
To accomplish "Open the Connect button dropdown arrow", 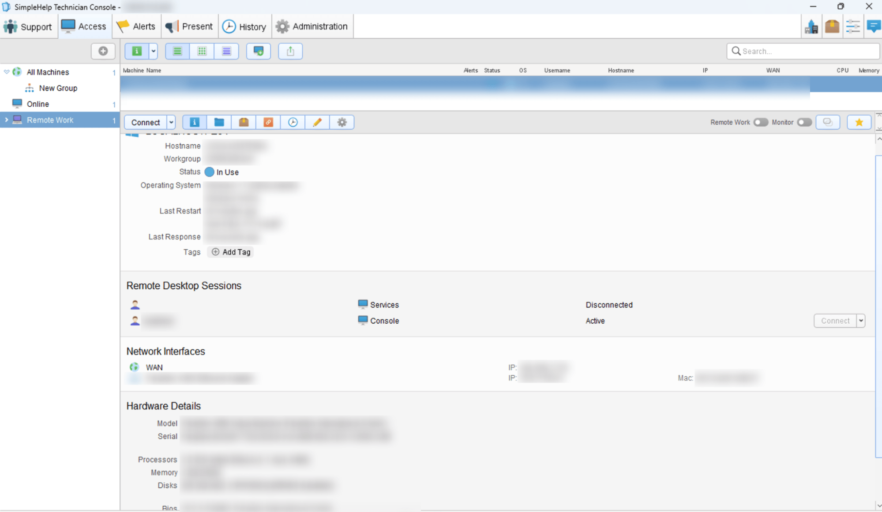I will (x=171, y=122).
